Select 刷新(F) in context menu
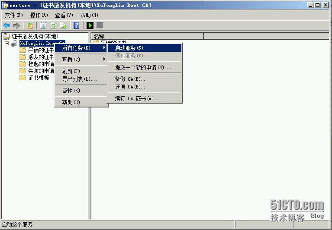 pos(81,71)
